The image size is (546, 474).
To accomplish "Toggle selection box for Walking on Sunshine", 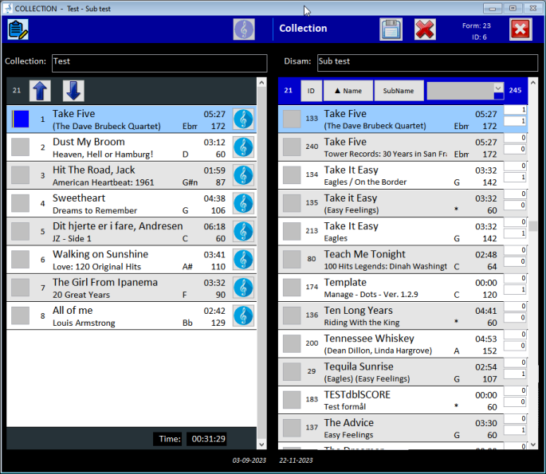I will point(20,260).
